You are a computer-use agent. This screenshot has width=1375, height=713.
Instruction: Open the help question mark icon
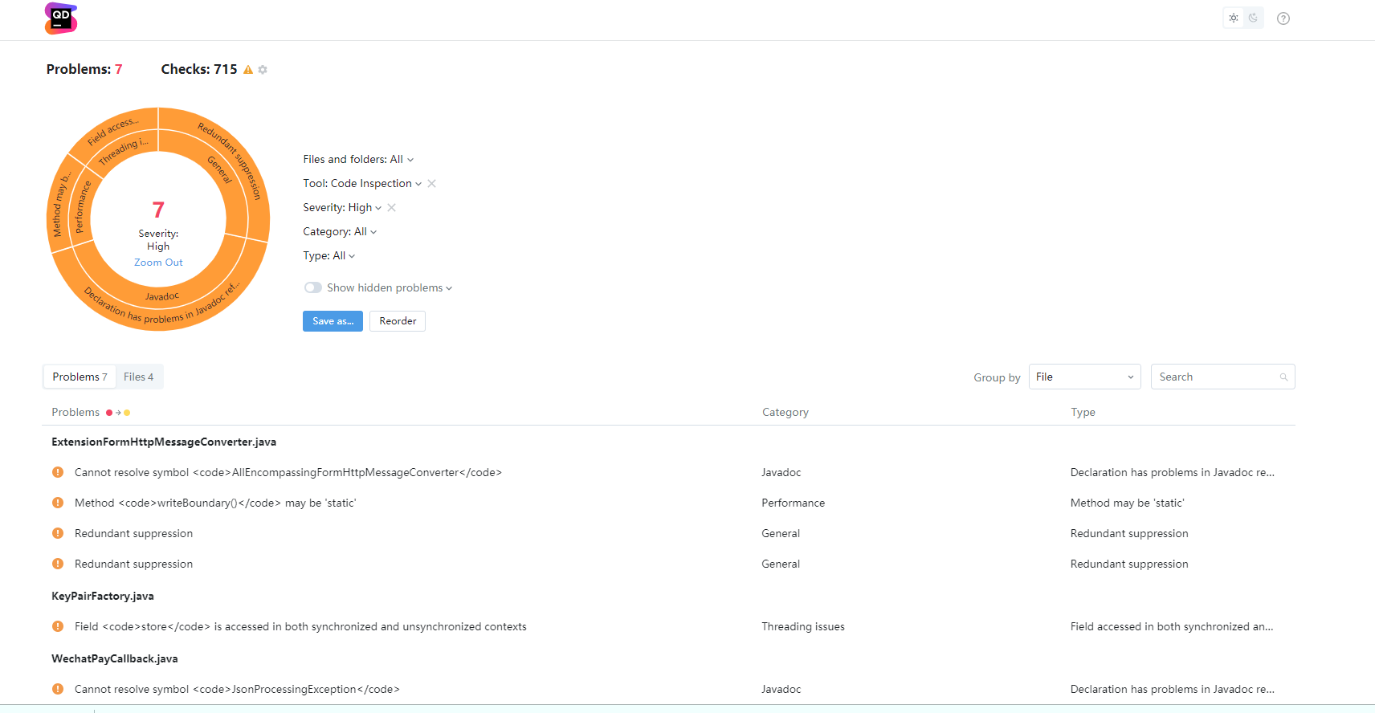pyautogui.click(x=1283, y=18)
